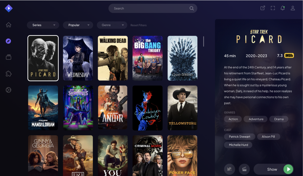Toggle the Action genre chip
The width and height of the screenshot is (303, 176).
coord(233,119)
